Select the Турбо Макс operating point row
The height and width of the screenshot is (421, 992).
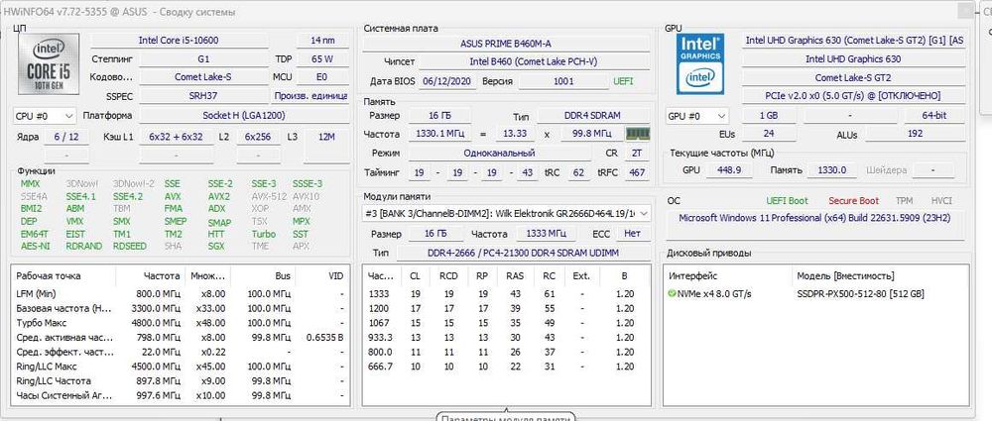coord(180,323)
